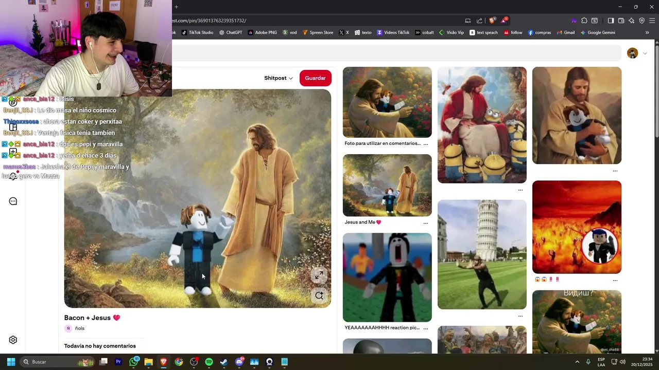The width and height of the screenshot is (659, 370).
Task: Toggle the Brave sidebar panel button
Action: (611, 21)
